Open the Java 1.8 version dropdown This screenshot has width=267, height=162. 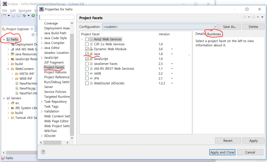tap(172, 54)
